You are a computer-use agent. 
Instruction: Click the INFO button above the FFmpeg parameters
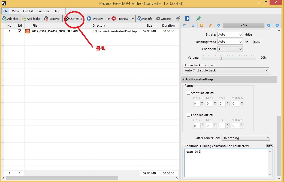click(x=269, y=146)
